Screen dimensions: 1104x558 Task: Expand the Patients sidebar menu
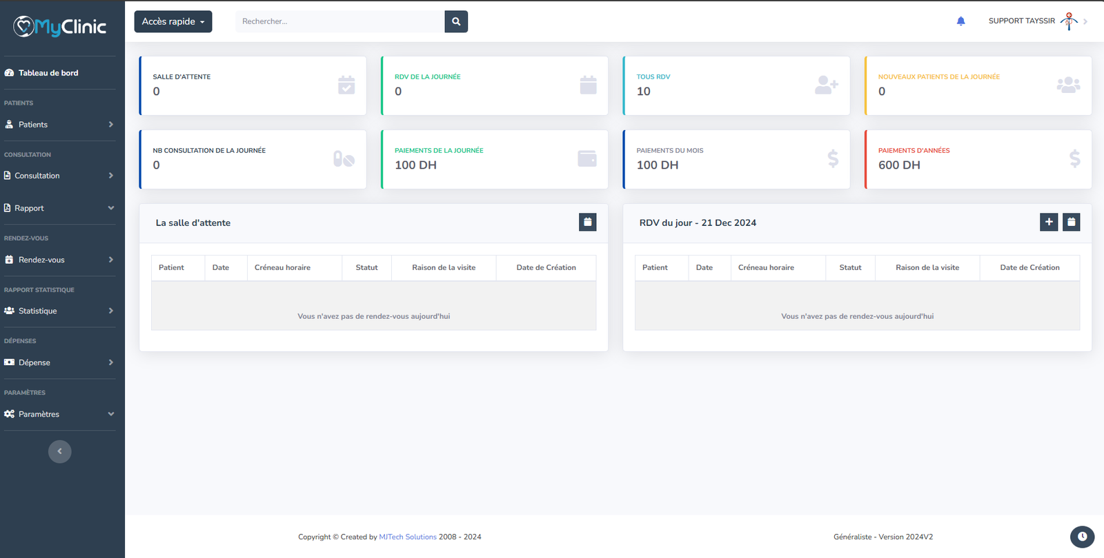59,125
